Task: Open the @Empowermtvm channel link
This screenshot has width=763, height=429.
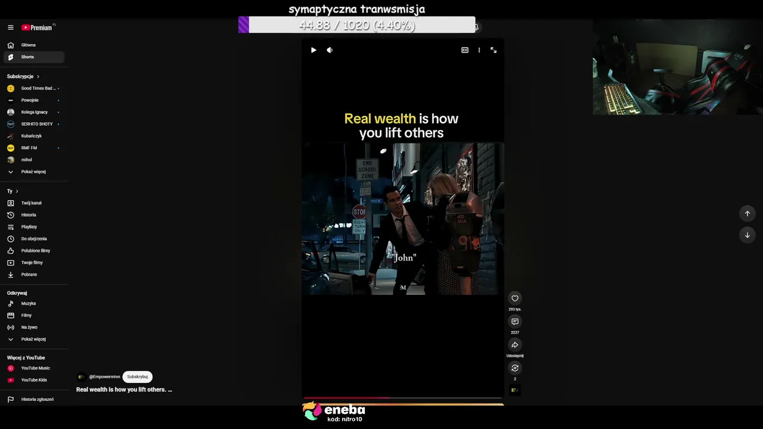Action: tap(104, 377)
